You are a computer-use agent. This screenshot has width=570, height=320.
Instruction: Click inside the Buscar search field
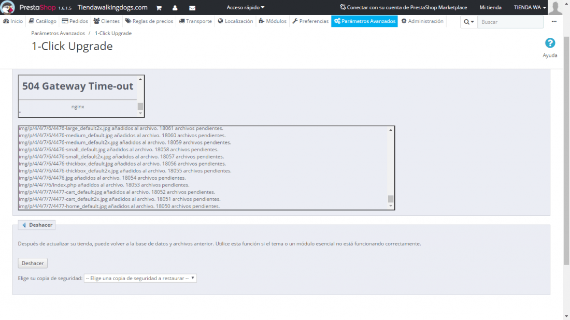point(510,22)
